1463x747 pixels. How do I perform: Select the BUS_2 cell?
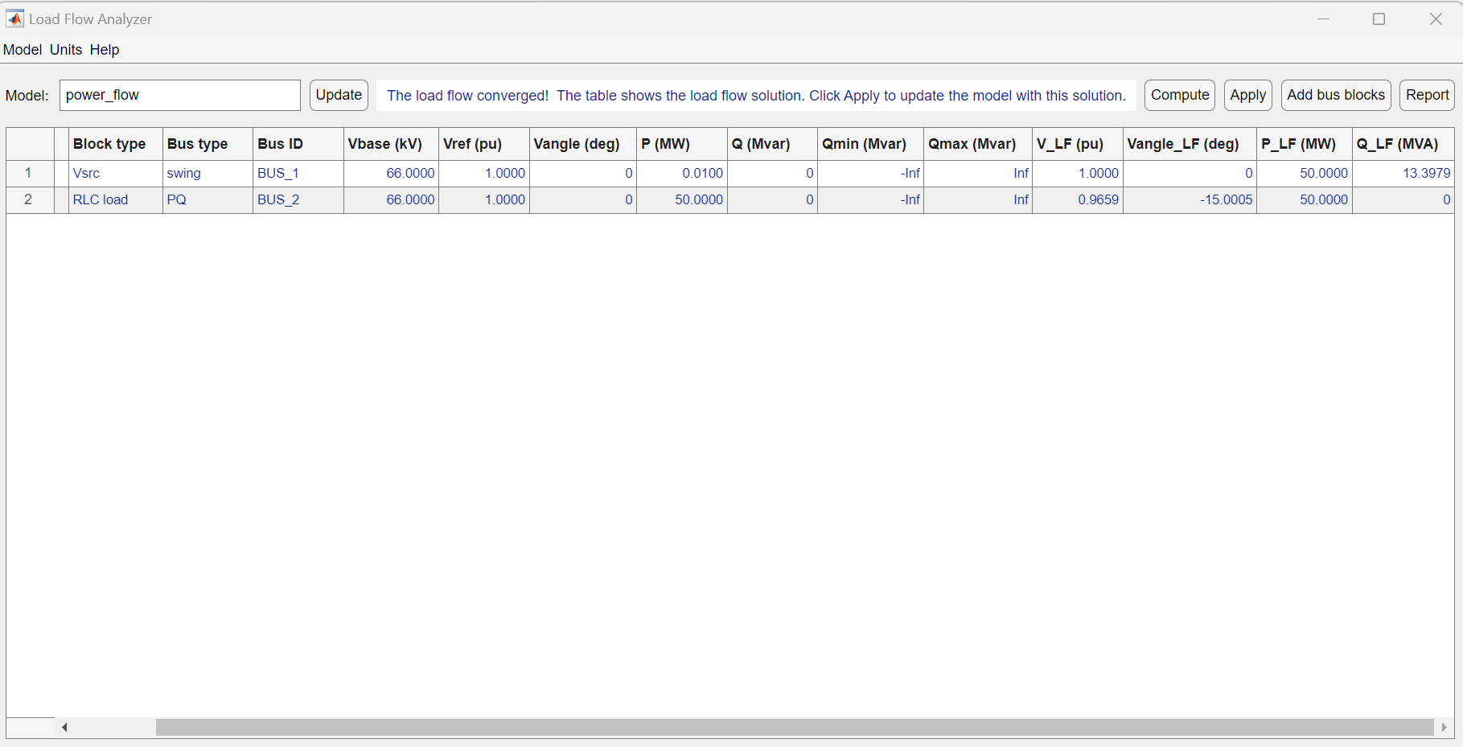[278, 199]
